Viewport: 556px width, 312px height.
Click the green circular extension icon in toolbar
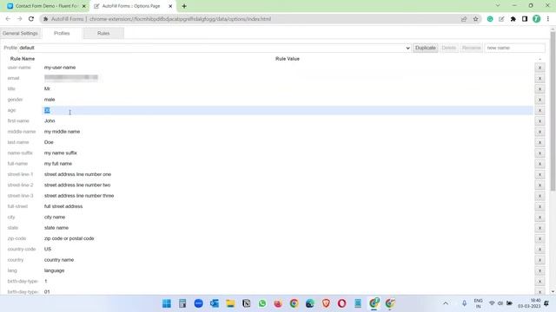[x=490, y=19]
